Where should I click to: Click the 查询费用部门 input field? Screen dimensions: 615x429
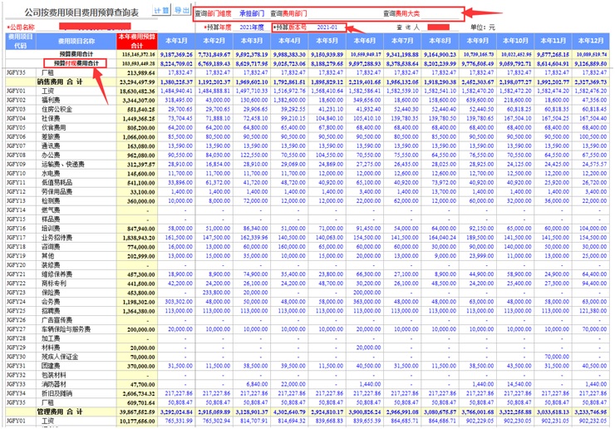(344, 14)
